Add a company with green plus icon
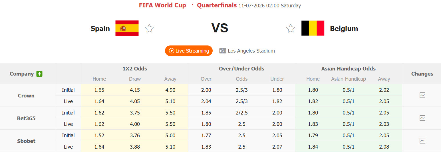This screenshot has width=441, height=154. coord(39,74)
